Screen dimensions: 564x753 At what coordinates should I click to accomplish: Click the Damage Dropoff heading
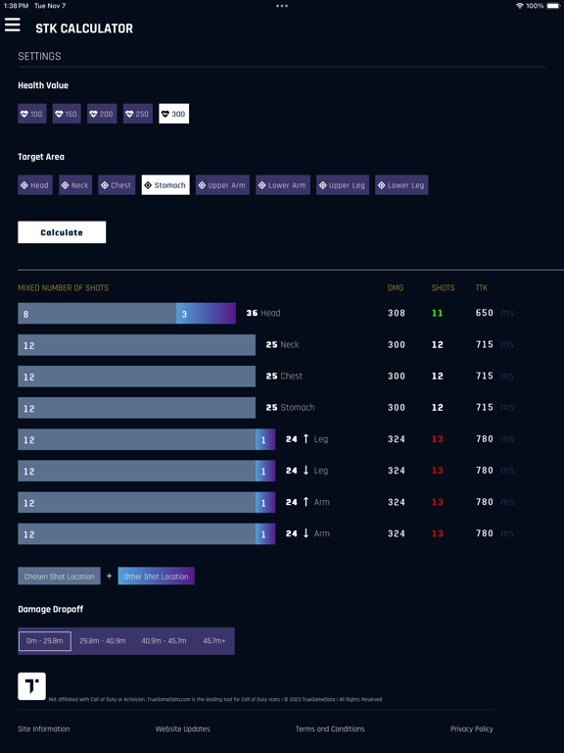pyautogui.click(x=50, y=610)
